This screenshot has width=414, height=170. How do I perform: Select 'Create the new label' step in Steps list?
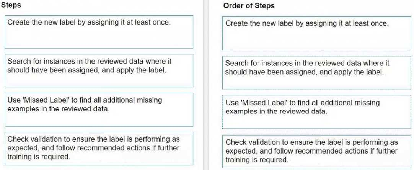[99, 32]
